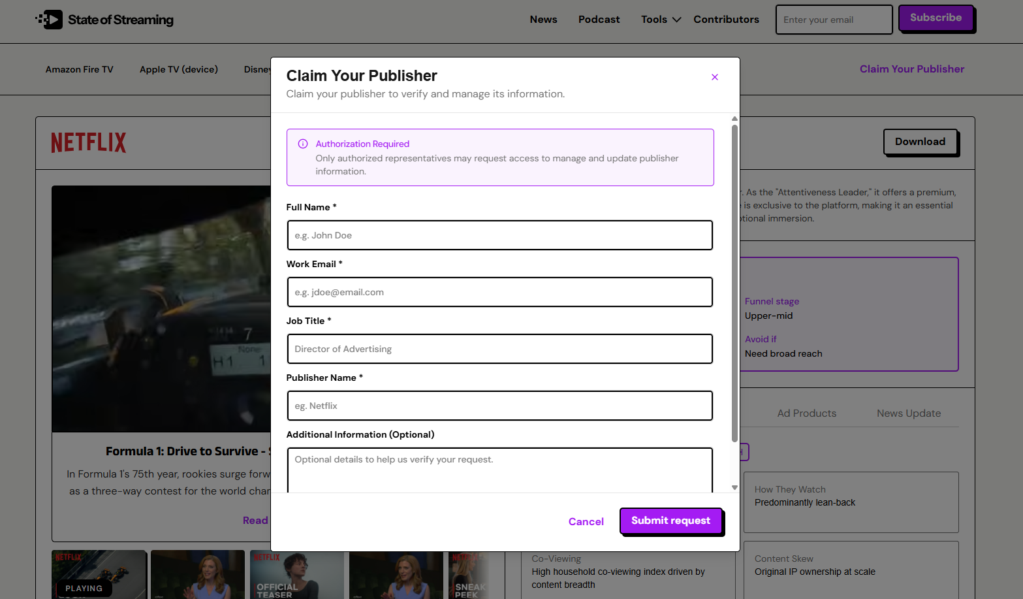Click the Work Email input field
1023x599 pixels.
point(499,292)
